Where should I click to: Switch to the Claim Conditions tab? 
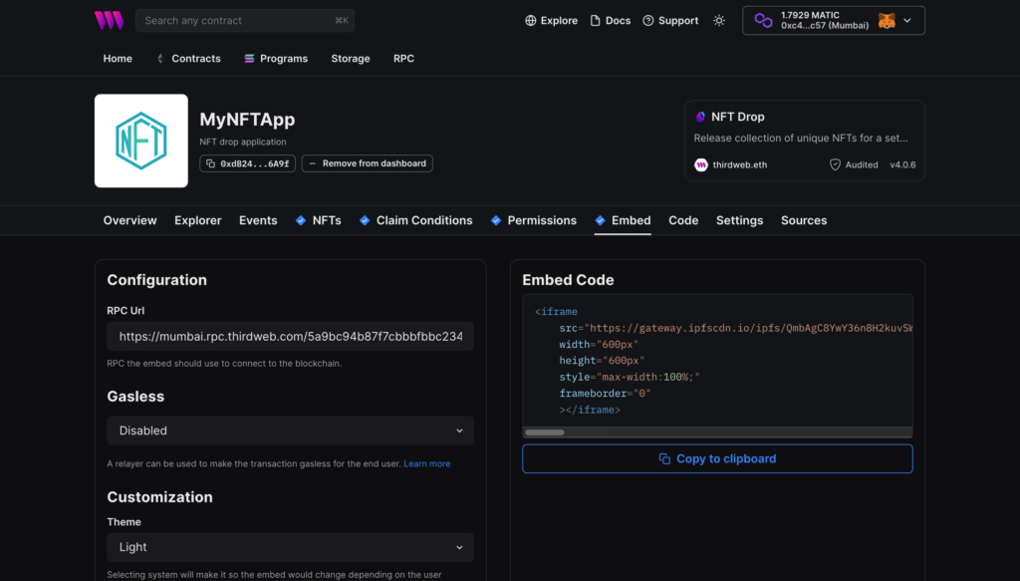(415, 220)
